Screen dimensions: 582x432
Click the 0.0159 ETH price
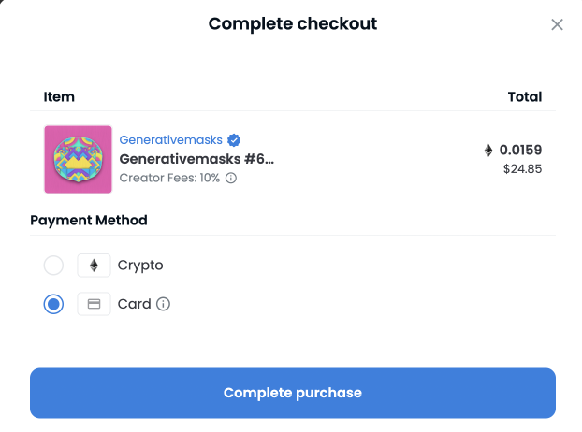tap(520, 150)
